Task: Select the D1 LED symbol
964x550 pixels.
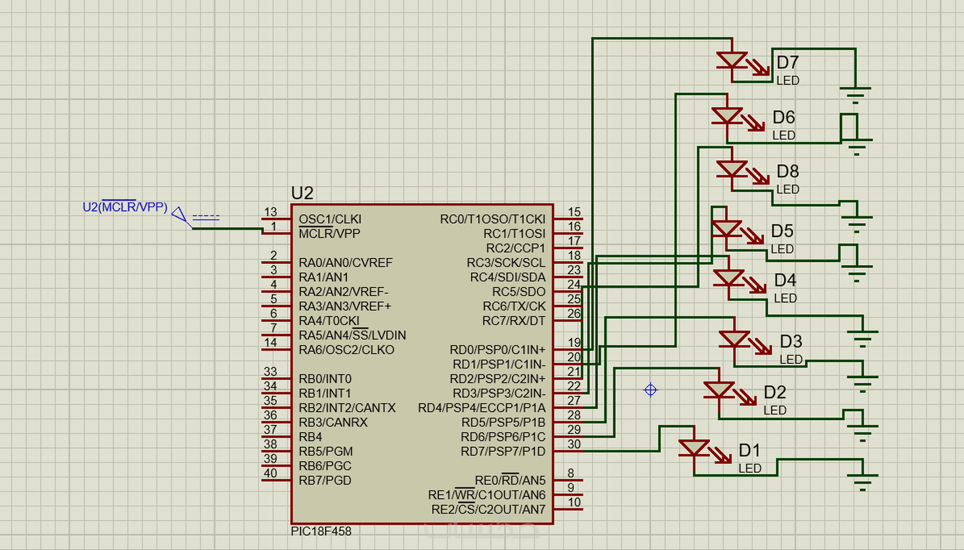Action: [695, 449]
